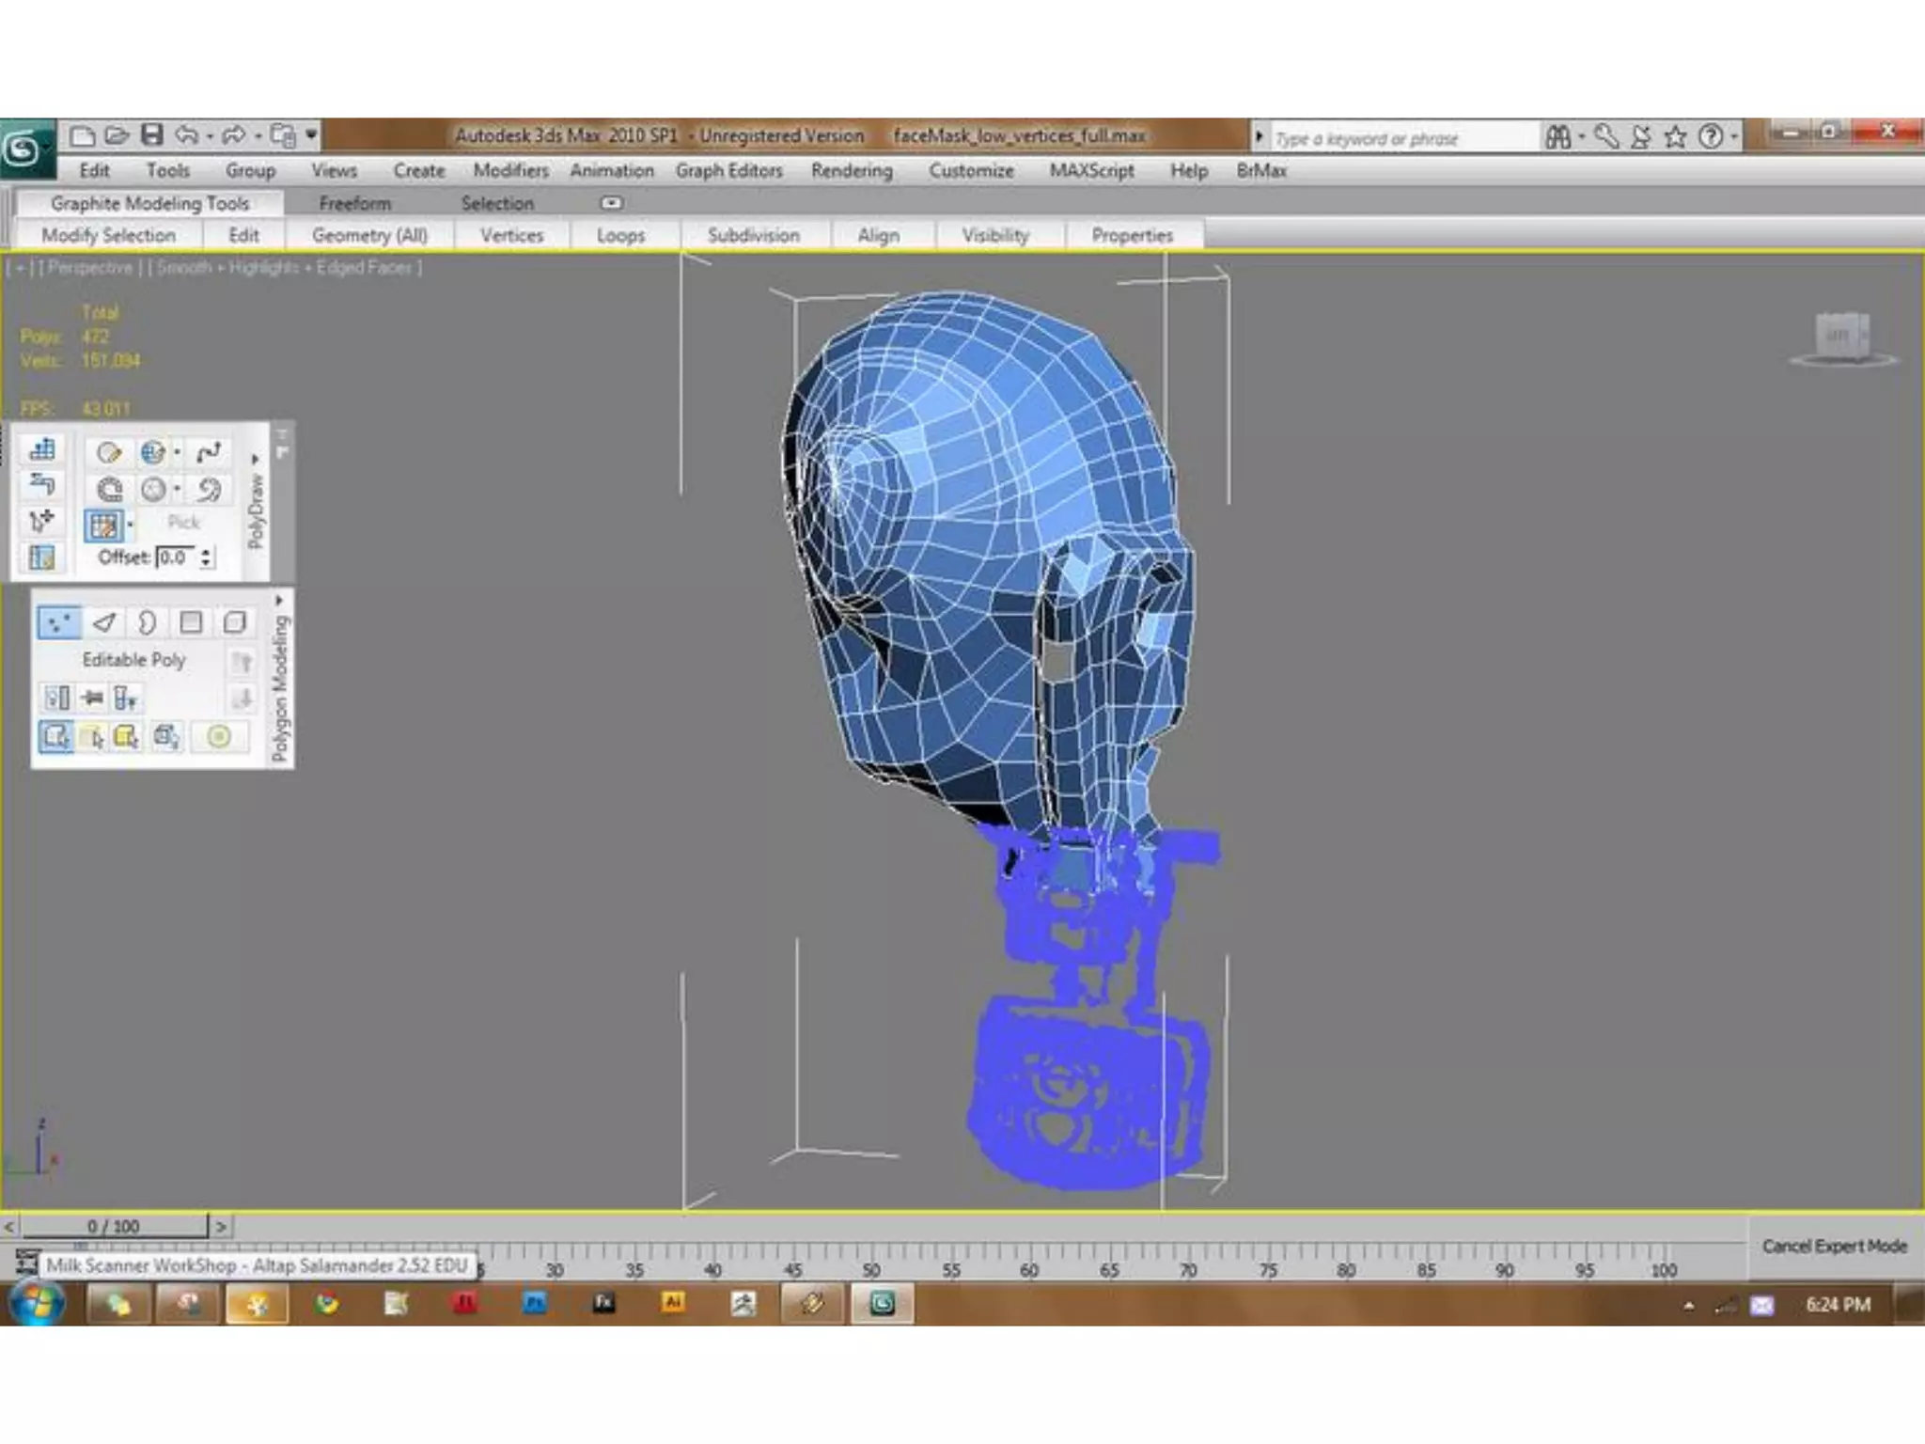Switch to Edge sub-object mode
1925x1444 pixels.
pyautogui.click(x=103, y=622)
